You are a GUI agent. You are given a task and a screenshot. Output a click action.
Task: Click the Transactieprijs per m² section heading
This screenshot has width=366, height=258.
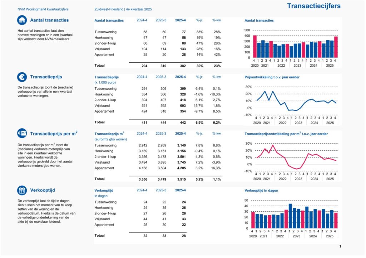tap(54, 134)
